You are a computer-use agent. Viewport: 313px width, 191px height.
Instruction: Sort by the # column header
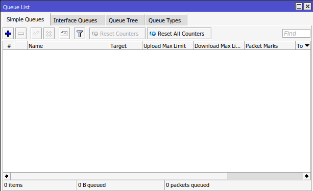[x=9, y=46]
